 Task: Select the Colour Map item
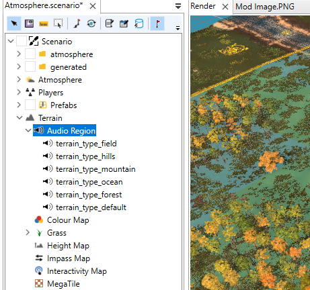[68, 220]
